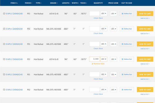Click the clock icon in the 4,300 quantity row
The height and width of the screenshot is (103, 155).
(4, 59)
